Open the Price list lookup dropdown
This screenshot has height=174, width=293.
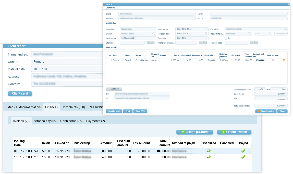285,29
